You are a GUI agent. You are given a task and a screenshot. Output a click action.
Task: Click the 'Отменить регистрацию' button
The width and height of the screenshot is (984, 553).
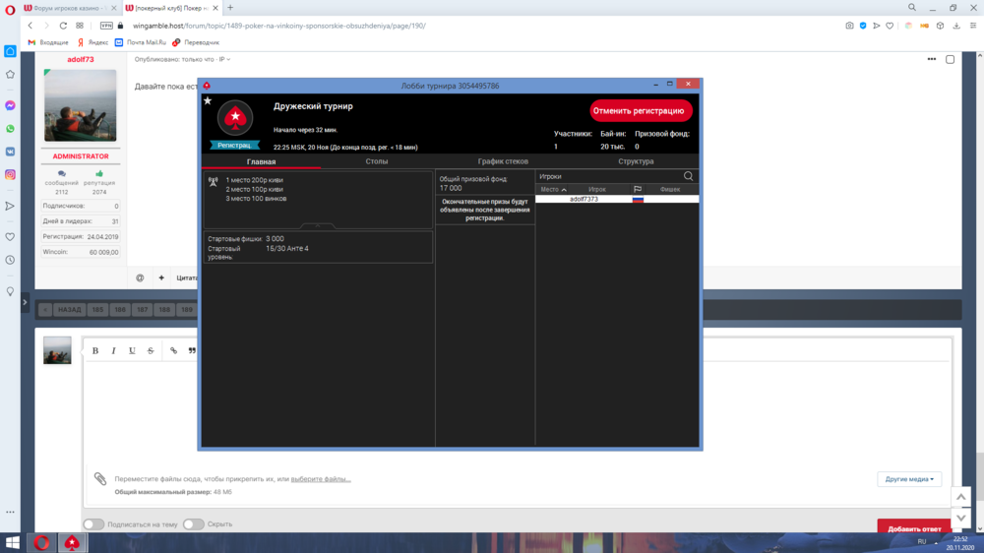tap(641, 111)
